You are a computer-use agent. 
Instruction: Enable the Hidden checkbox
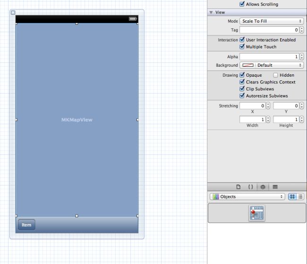pyautogui.click(x=275, y=75)
